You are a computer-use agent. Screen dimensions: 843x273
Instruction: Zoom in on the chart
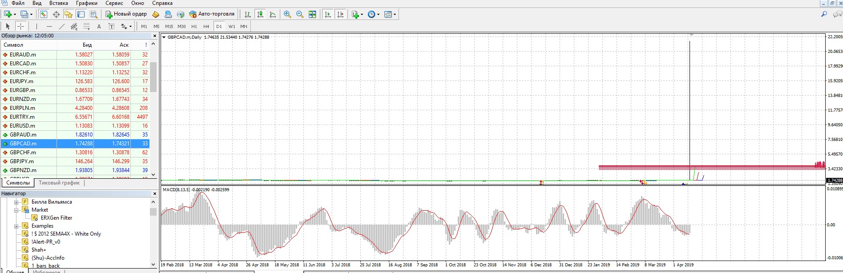[287, 14]
